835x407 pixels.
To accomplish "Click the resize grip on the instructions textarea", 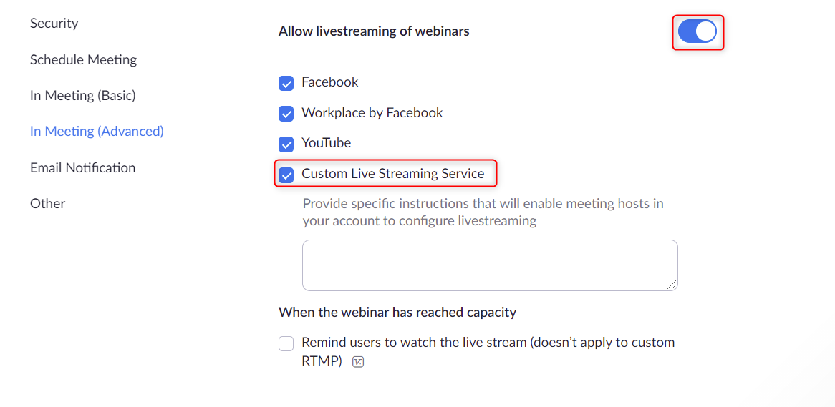I will tap(672, 285).
